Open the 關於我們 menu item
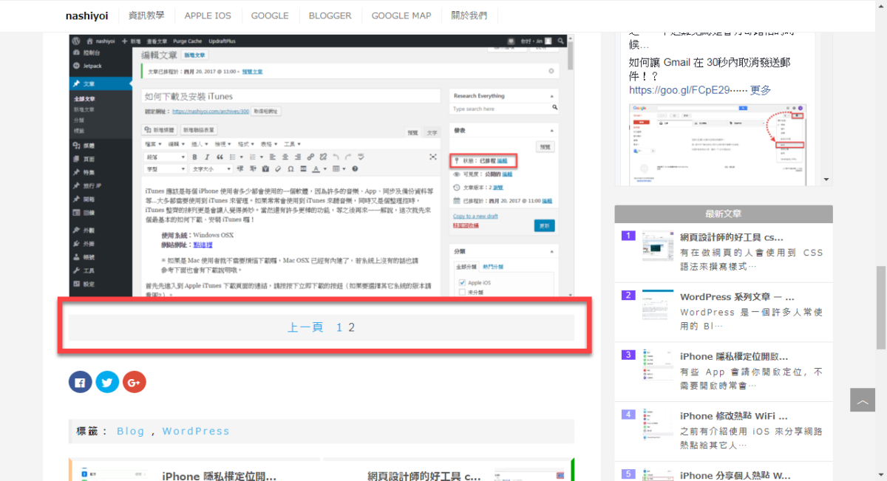The image size is (887, 481). coord(469,16)
